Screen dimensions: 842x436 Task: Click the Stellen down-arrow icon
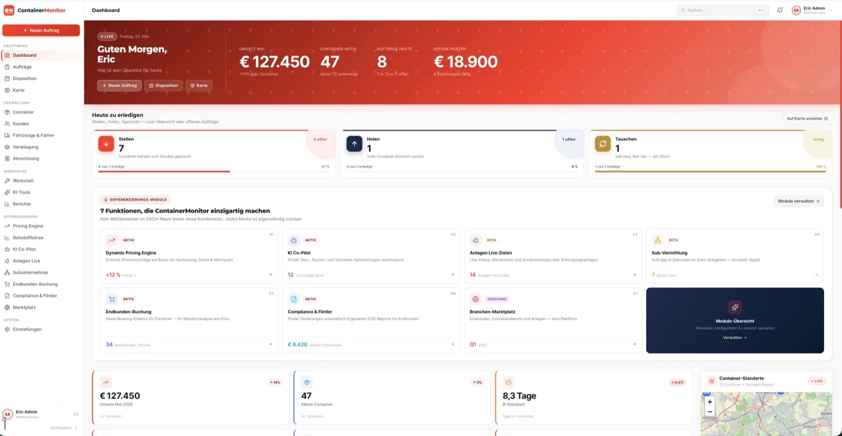tap(106, 144)
